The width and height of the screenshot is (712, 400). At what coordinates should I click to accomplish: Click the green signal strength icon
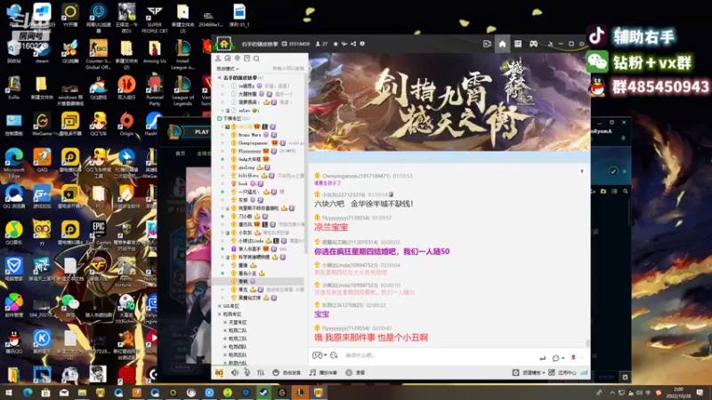point(584,372)
